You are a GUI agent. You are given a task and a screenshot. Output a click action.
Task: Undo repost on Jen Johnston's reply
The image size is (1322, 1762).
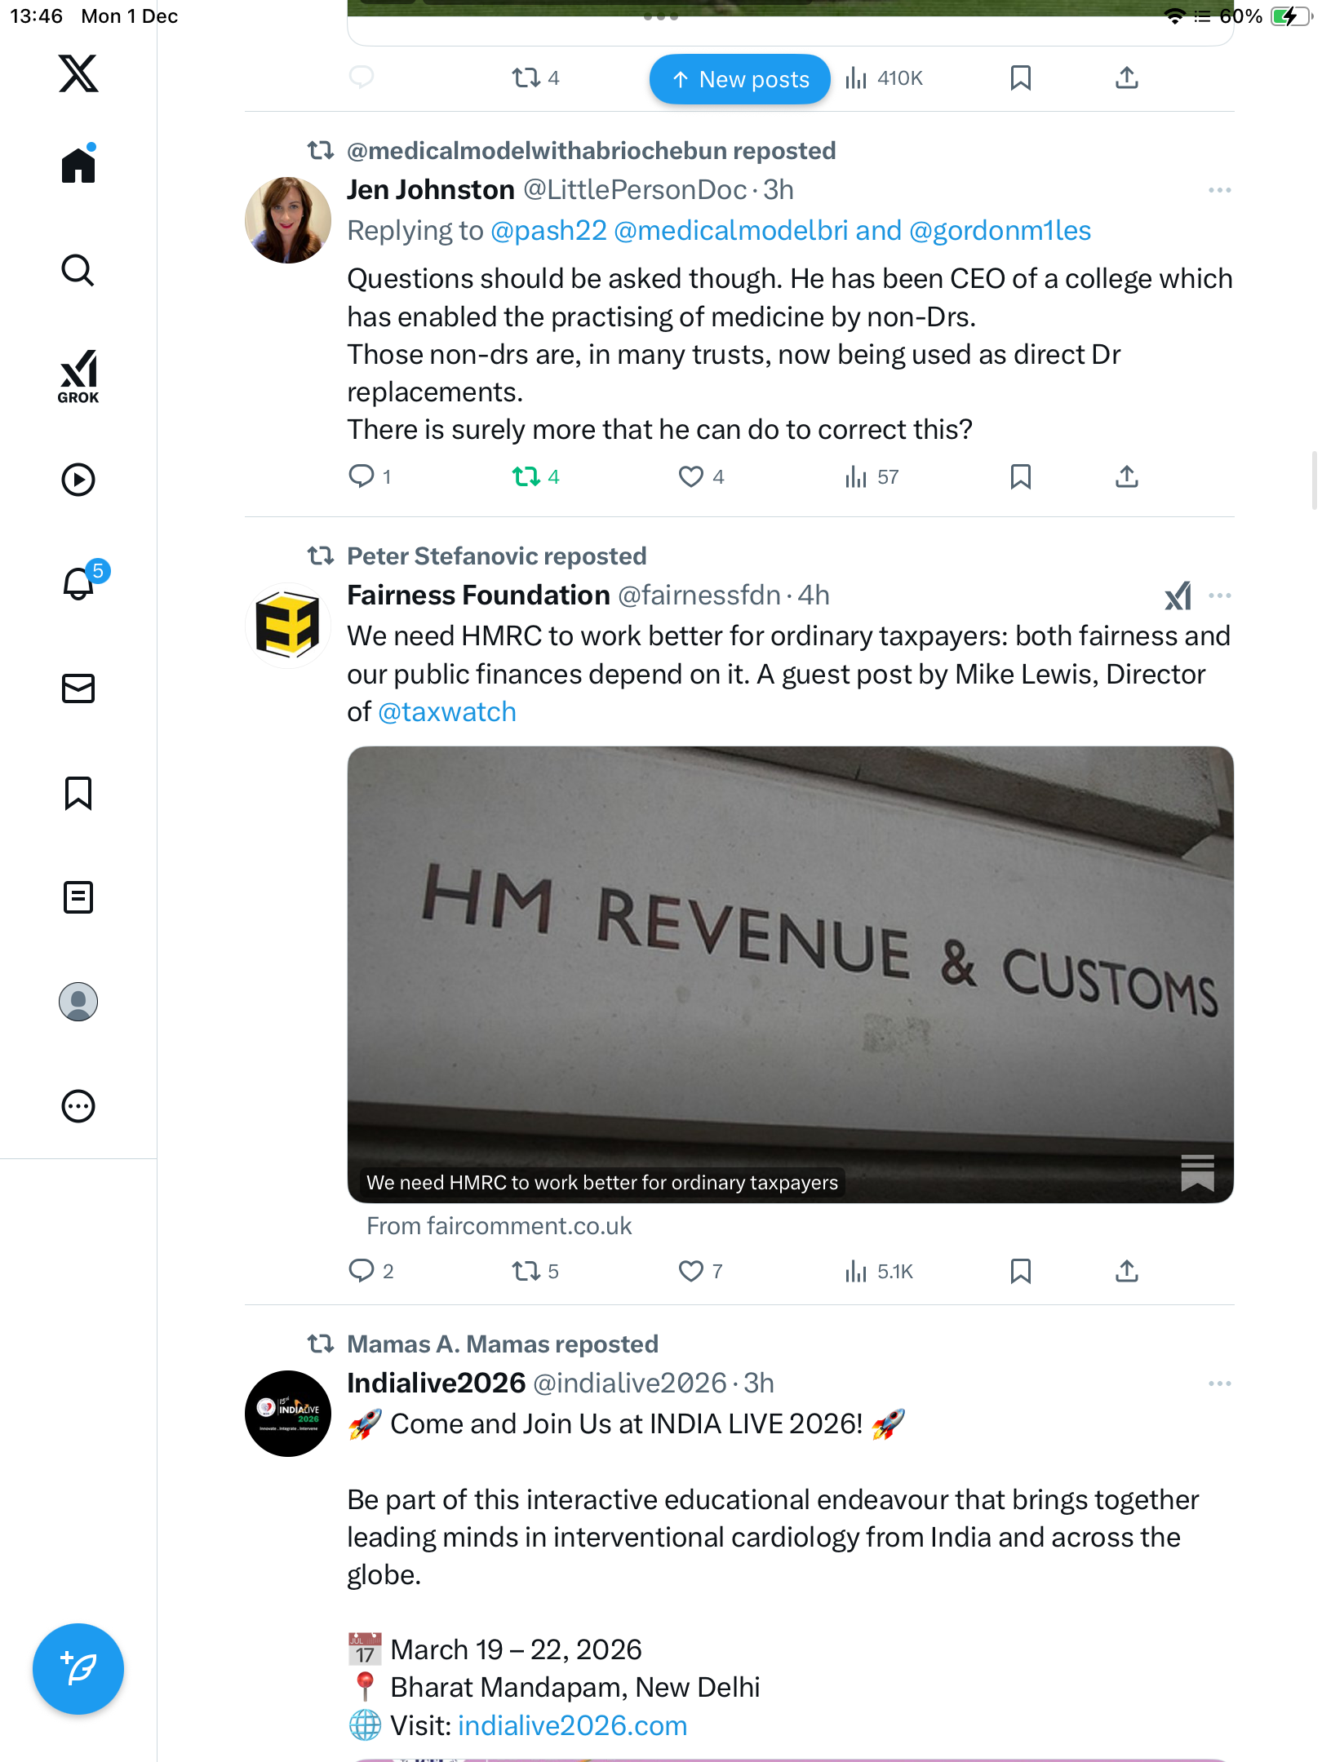(x=526, y=476)
